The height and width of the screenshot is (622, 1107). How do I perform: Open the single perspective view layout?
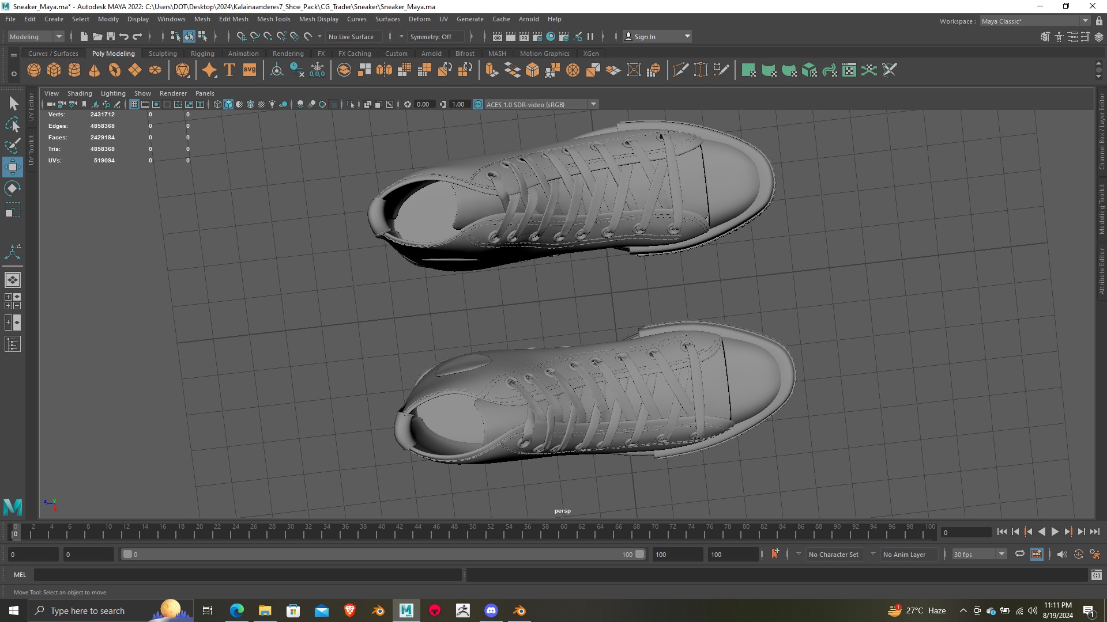click(13, 280)
